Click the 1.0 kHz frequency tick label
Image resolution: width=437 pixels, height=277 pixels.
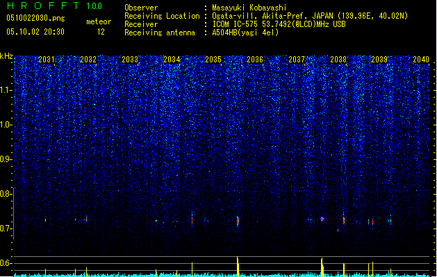tap(6, 125)
